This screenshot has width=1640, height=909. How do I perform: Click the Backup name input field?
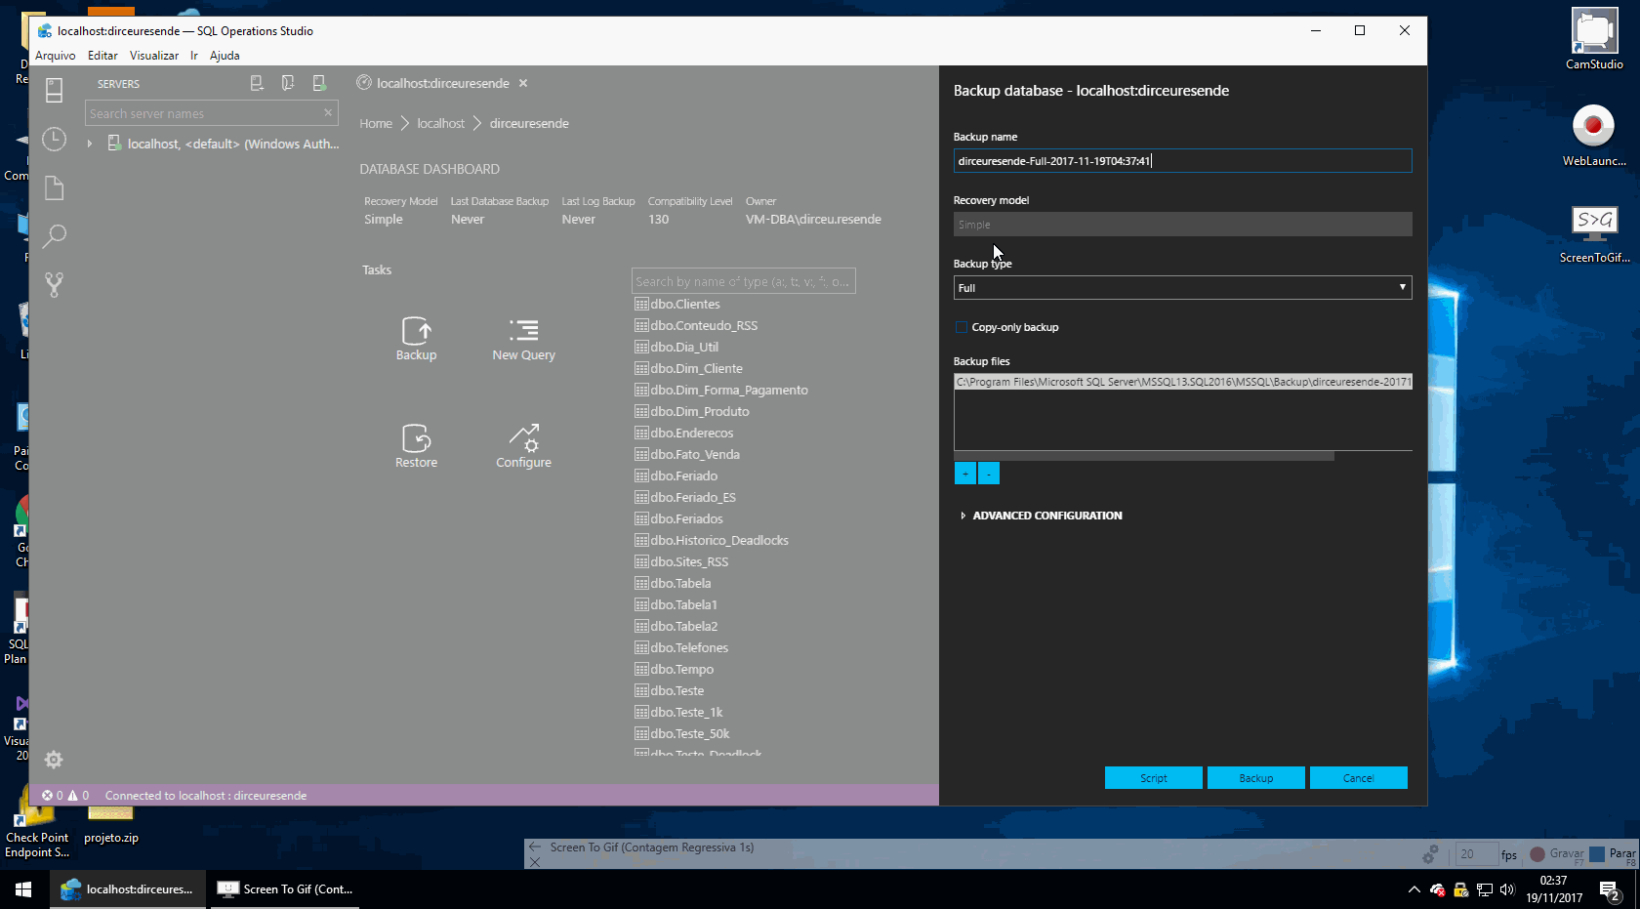[x=1182, y=161]
